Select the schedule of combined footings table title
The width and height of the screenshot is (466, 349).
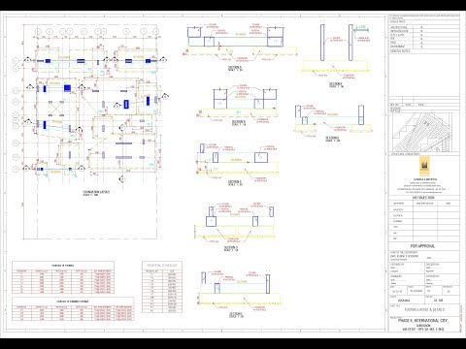(73, 301)
